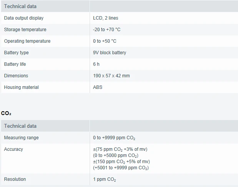
Task: Select the Storage temperature row label
Action: tap(25, 30)
